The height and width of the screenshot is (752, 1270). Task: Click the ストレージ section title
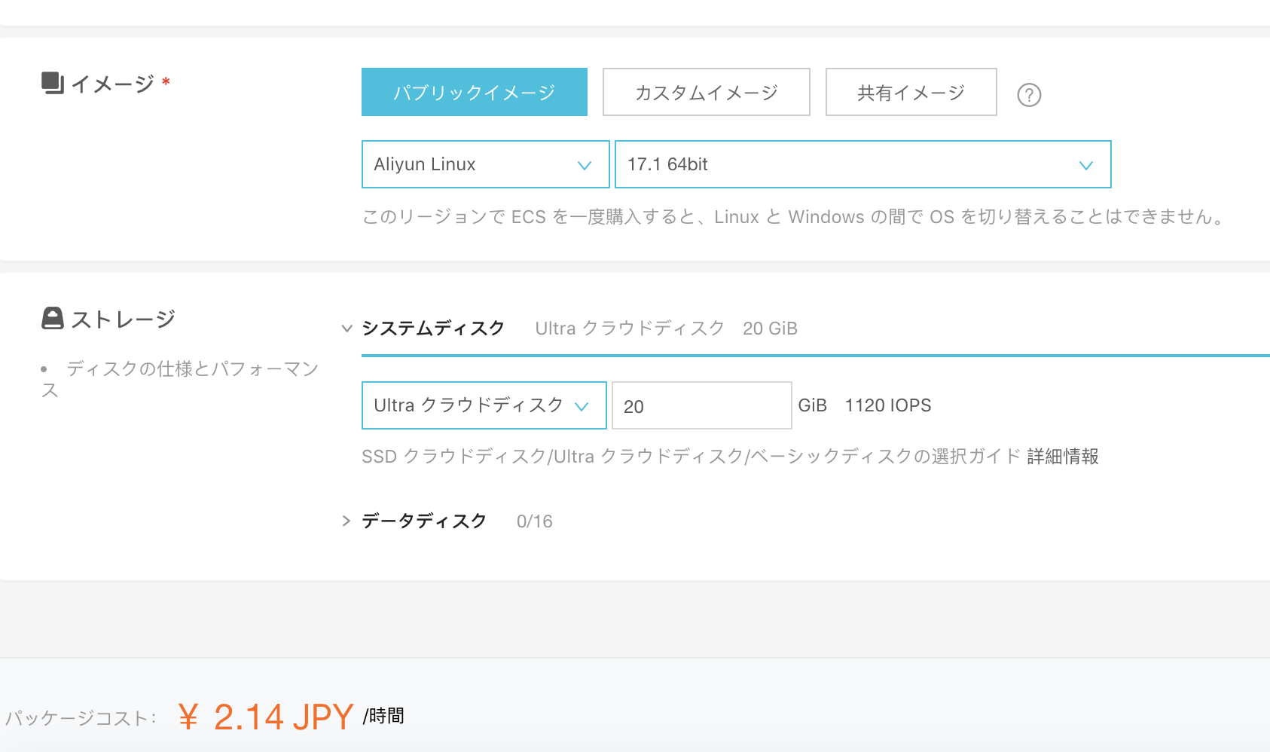click(x=124, y=319)
